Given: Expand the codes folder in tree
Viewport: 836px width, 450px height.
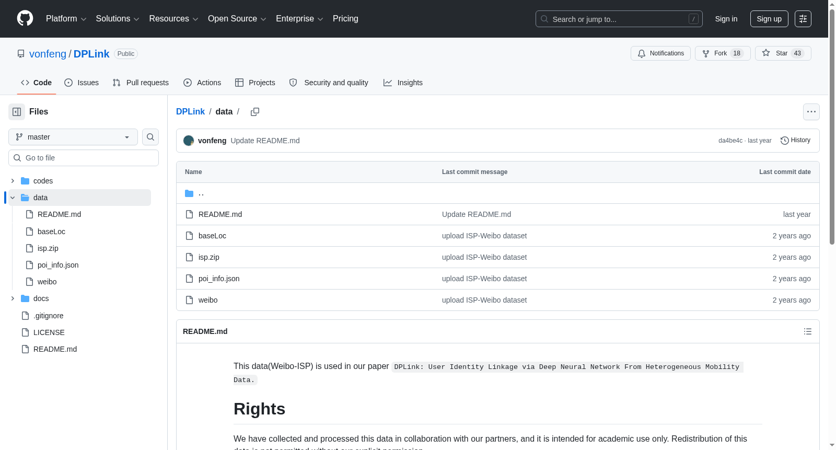Looking at the screenshot, I should tap(13, 181).
